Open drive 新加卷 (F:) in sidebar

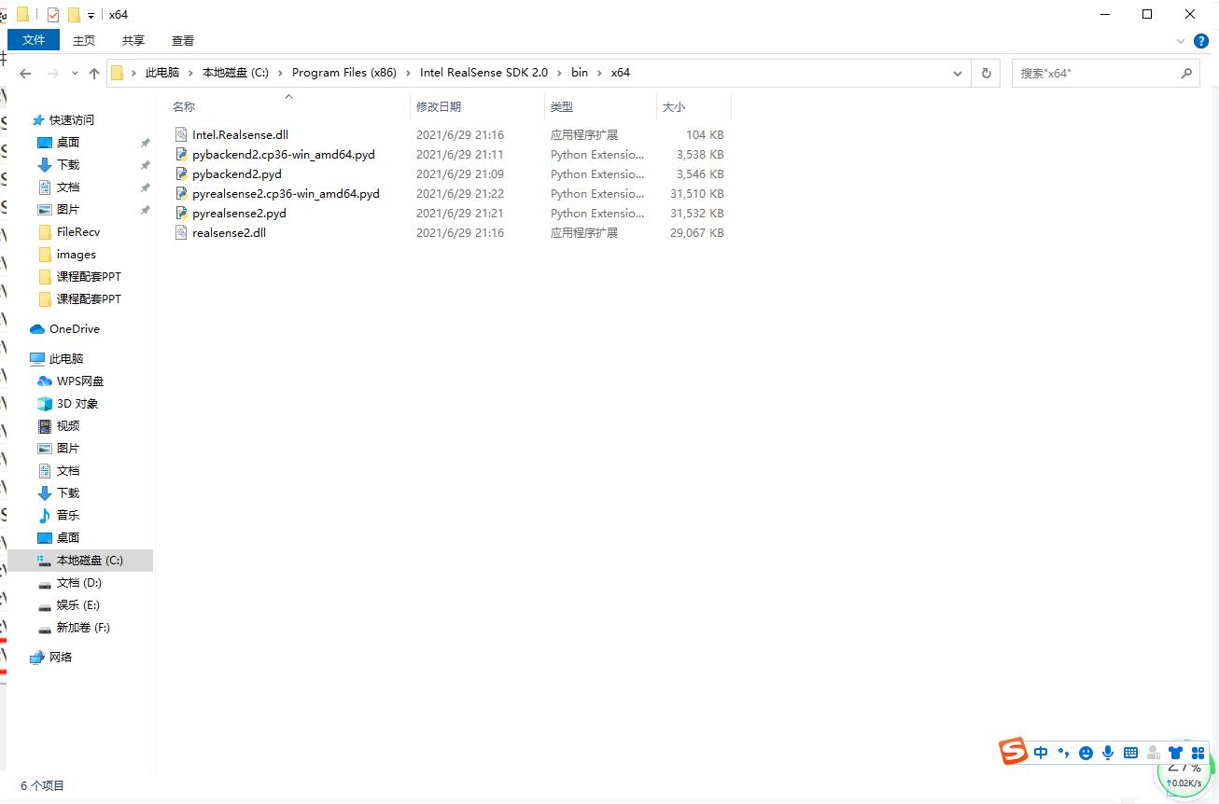(x=83, y=627)
